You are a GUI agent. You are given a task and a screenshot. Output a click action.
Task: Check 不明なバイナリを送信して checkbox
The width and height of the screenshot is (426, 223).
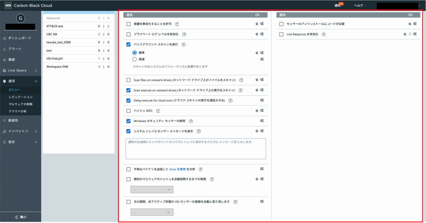coord(129,169)
